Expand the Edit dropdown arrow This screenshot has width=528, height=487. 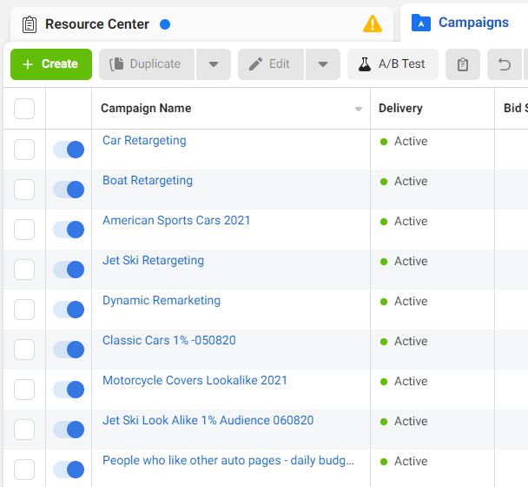click(322, 64)
